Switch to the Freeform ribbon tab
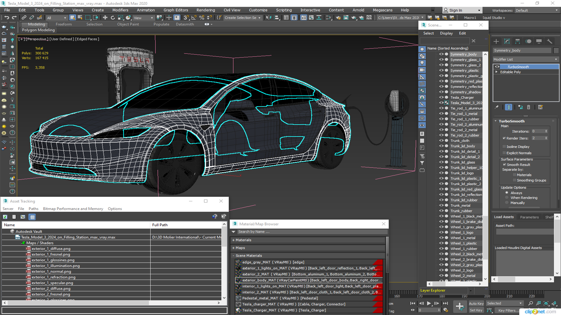This screenshot has width=561, height=315. click(63, 24)
